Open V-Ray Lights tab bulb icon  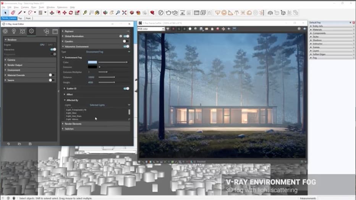click(14, 31)
